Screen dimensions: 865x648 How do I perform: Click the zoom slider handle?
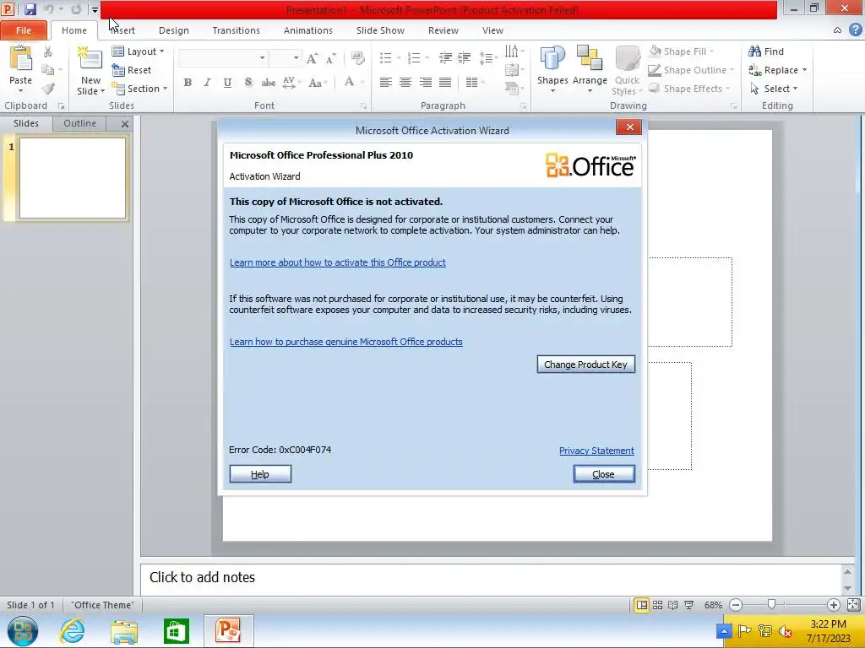[772, 604]
